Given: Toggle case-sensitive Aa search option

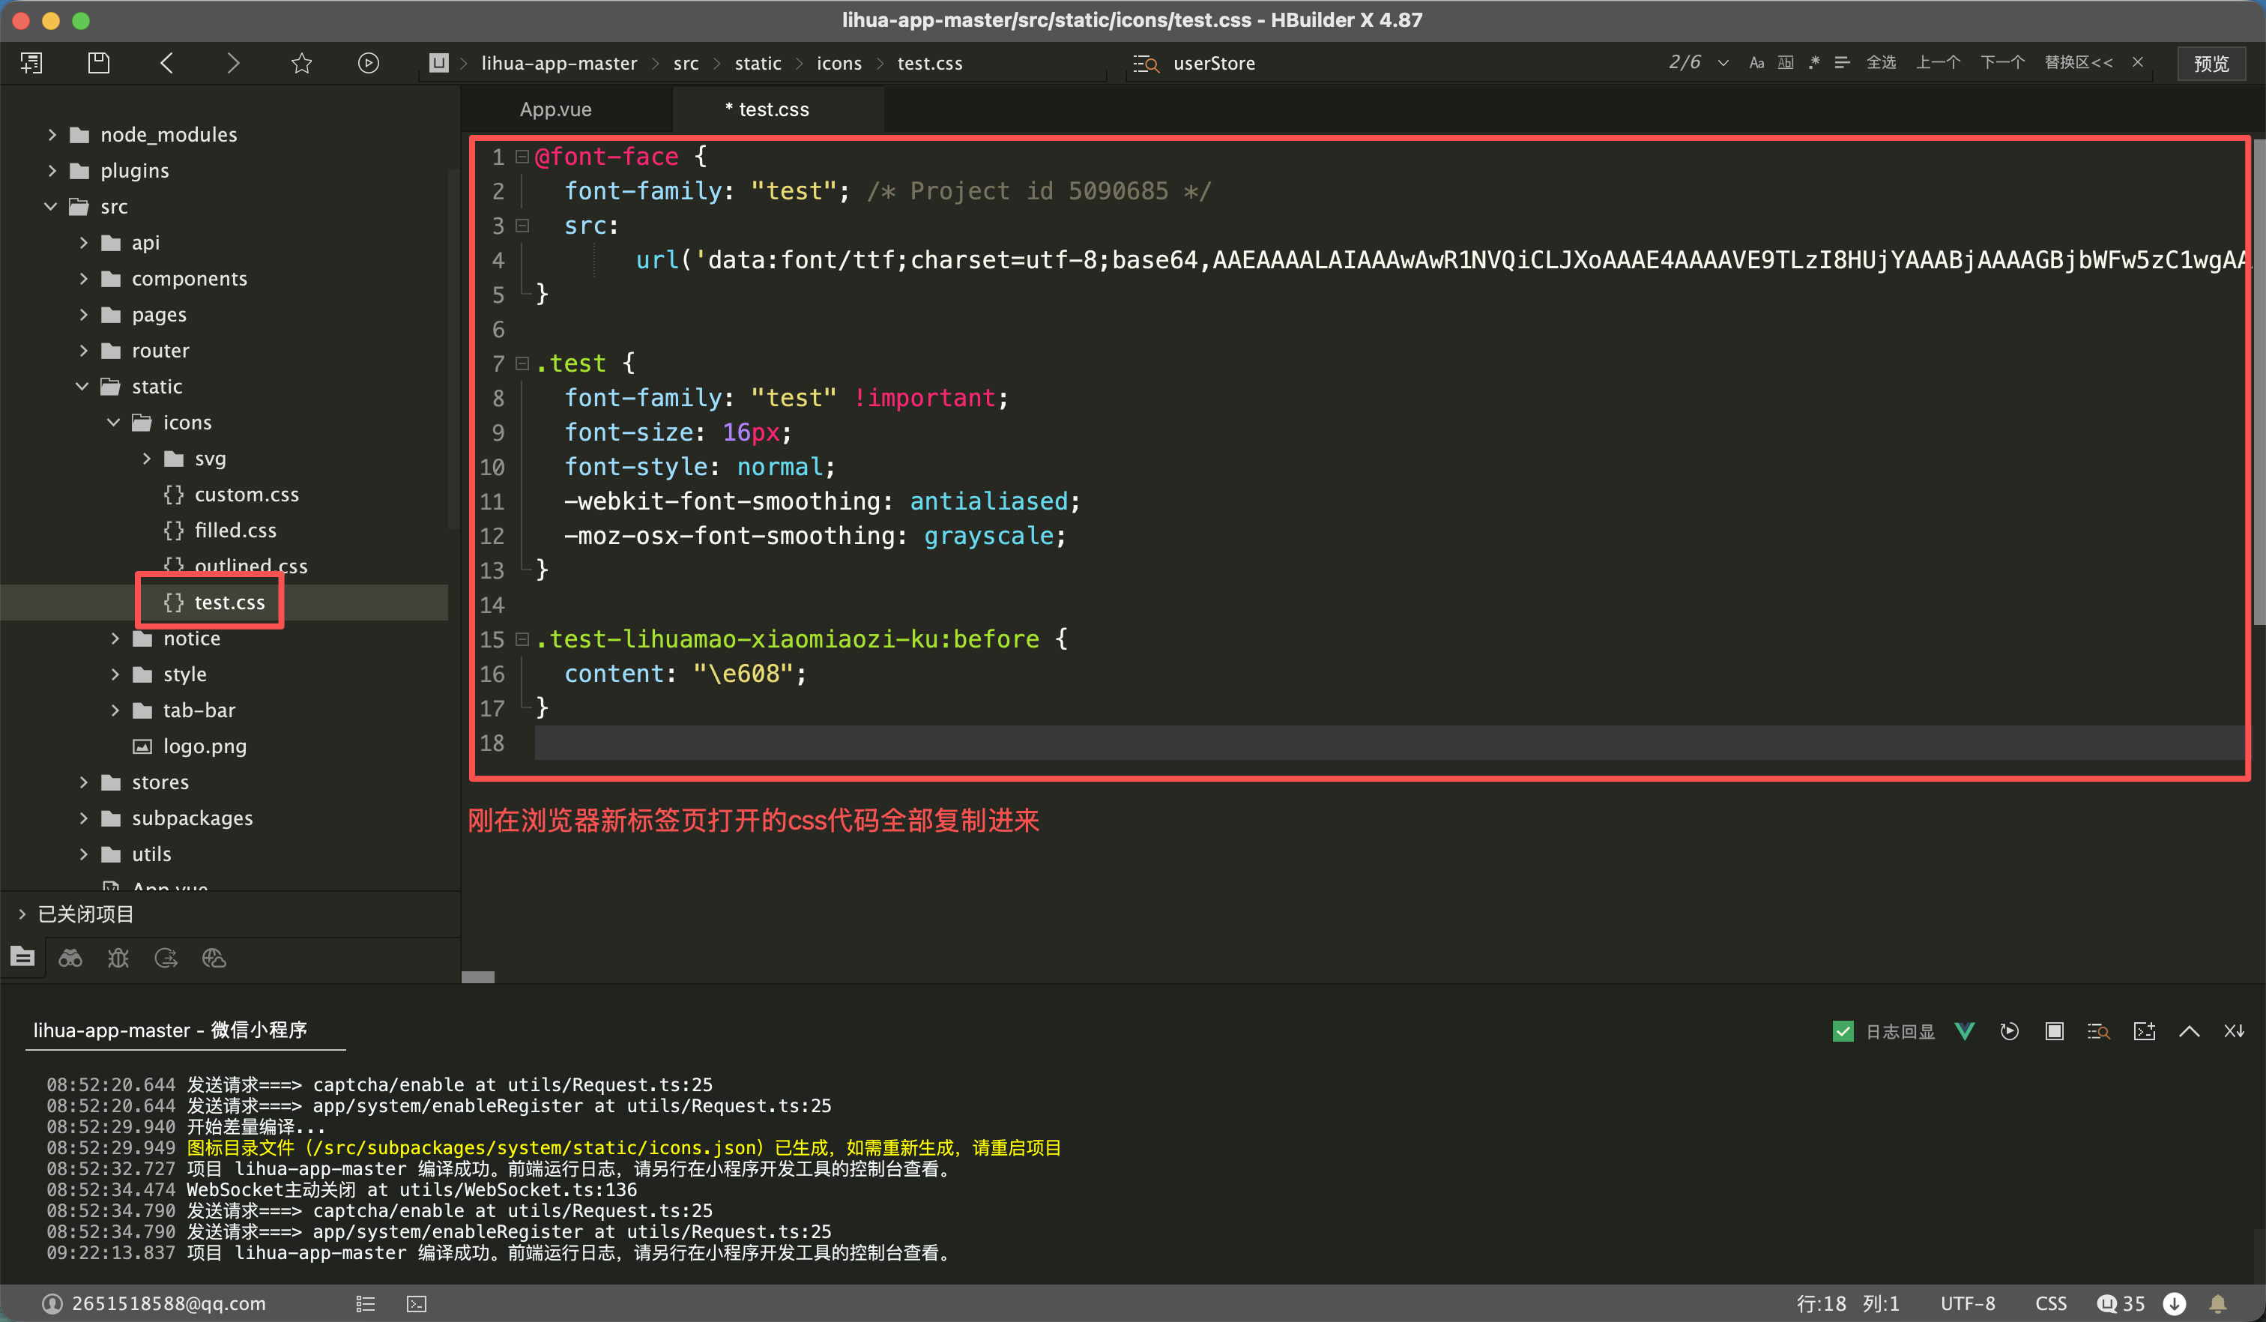Looking at the screenshot, I should click(x=1755, y=63).
